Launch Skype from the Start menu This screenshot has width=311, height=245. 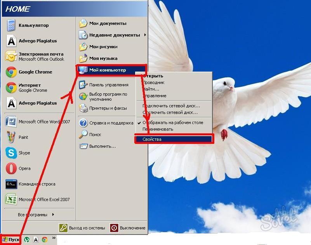[11, 153]
